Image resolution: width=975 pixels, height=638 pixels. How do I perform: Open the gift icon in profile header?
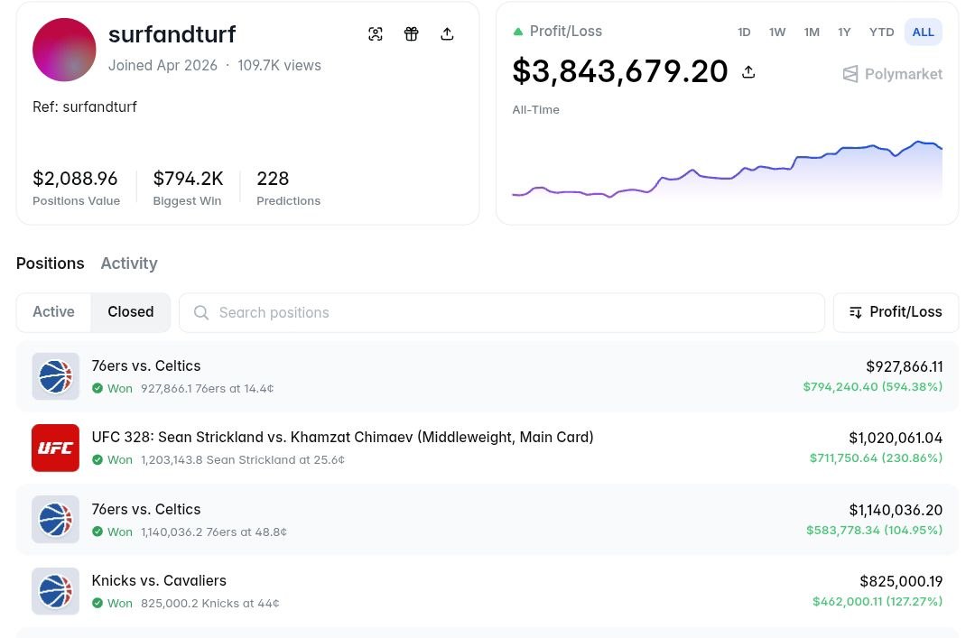click(411, 33)
